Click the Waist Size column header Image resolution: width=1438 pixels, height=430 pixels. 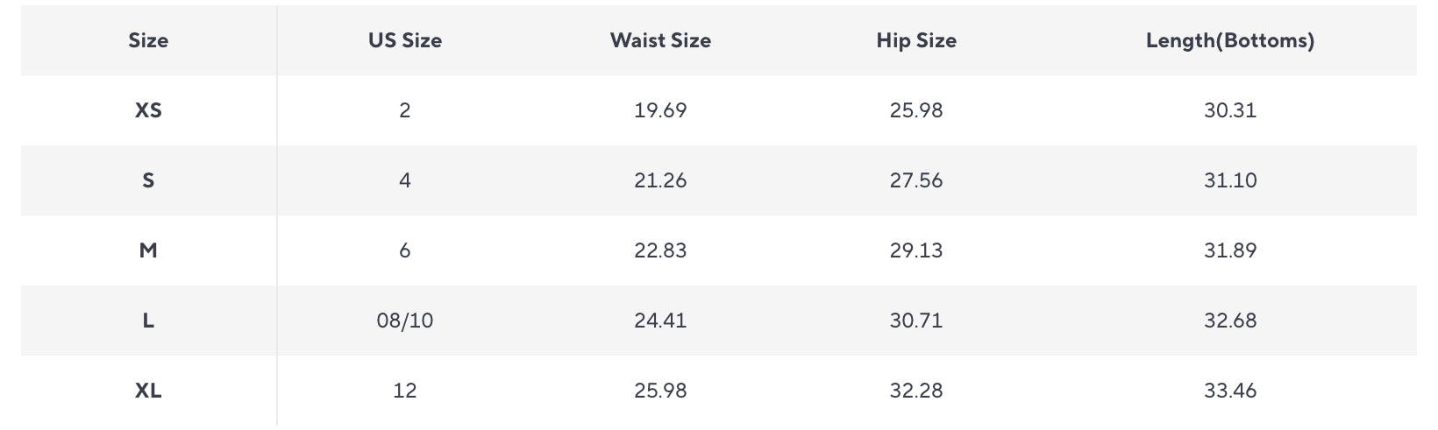click(x=660, y=40)
